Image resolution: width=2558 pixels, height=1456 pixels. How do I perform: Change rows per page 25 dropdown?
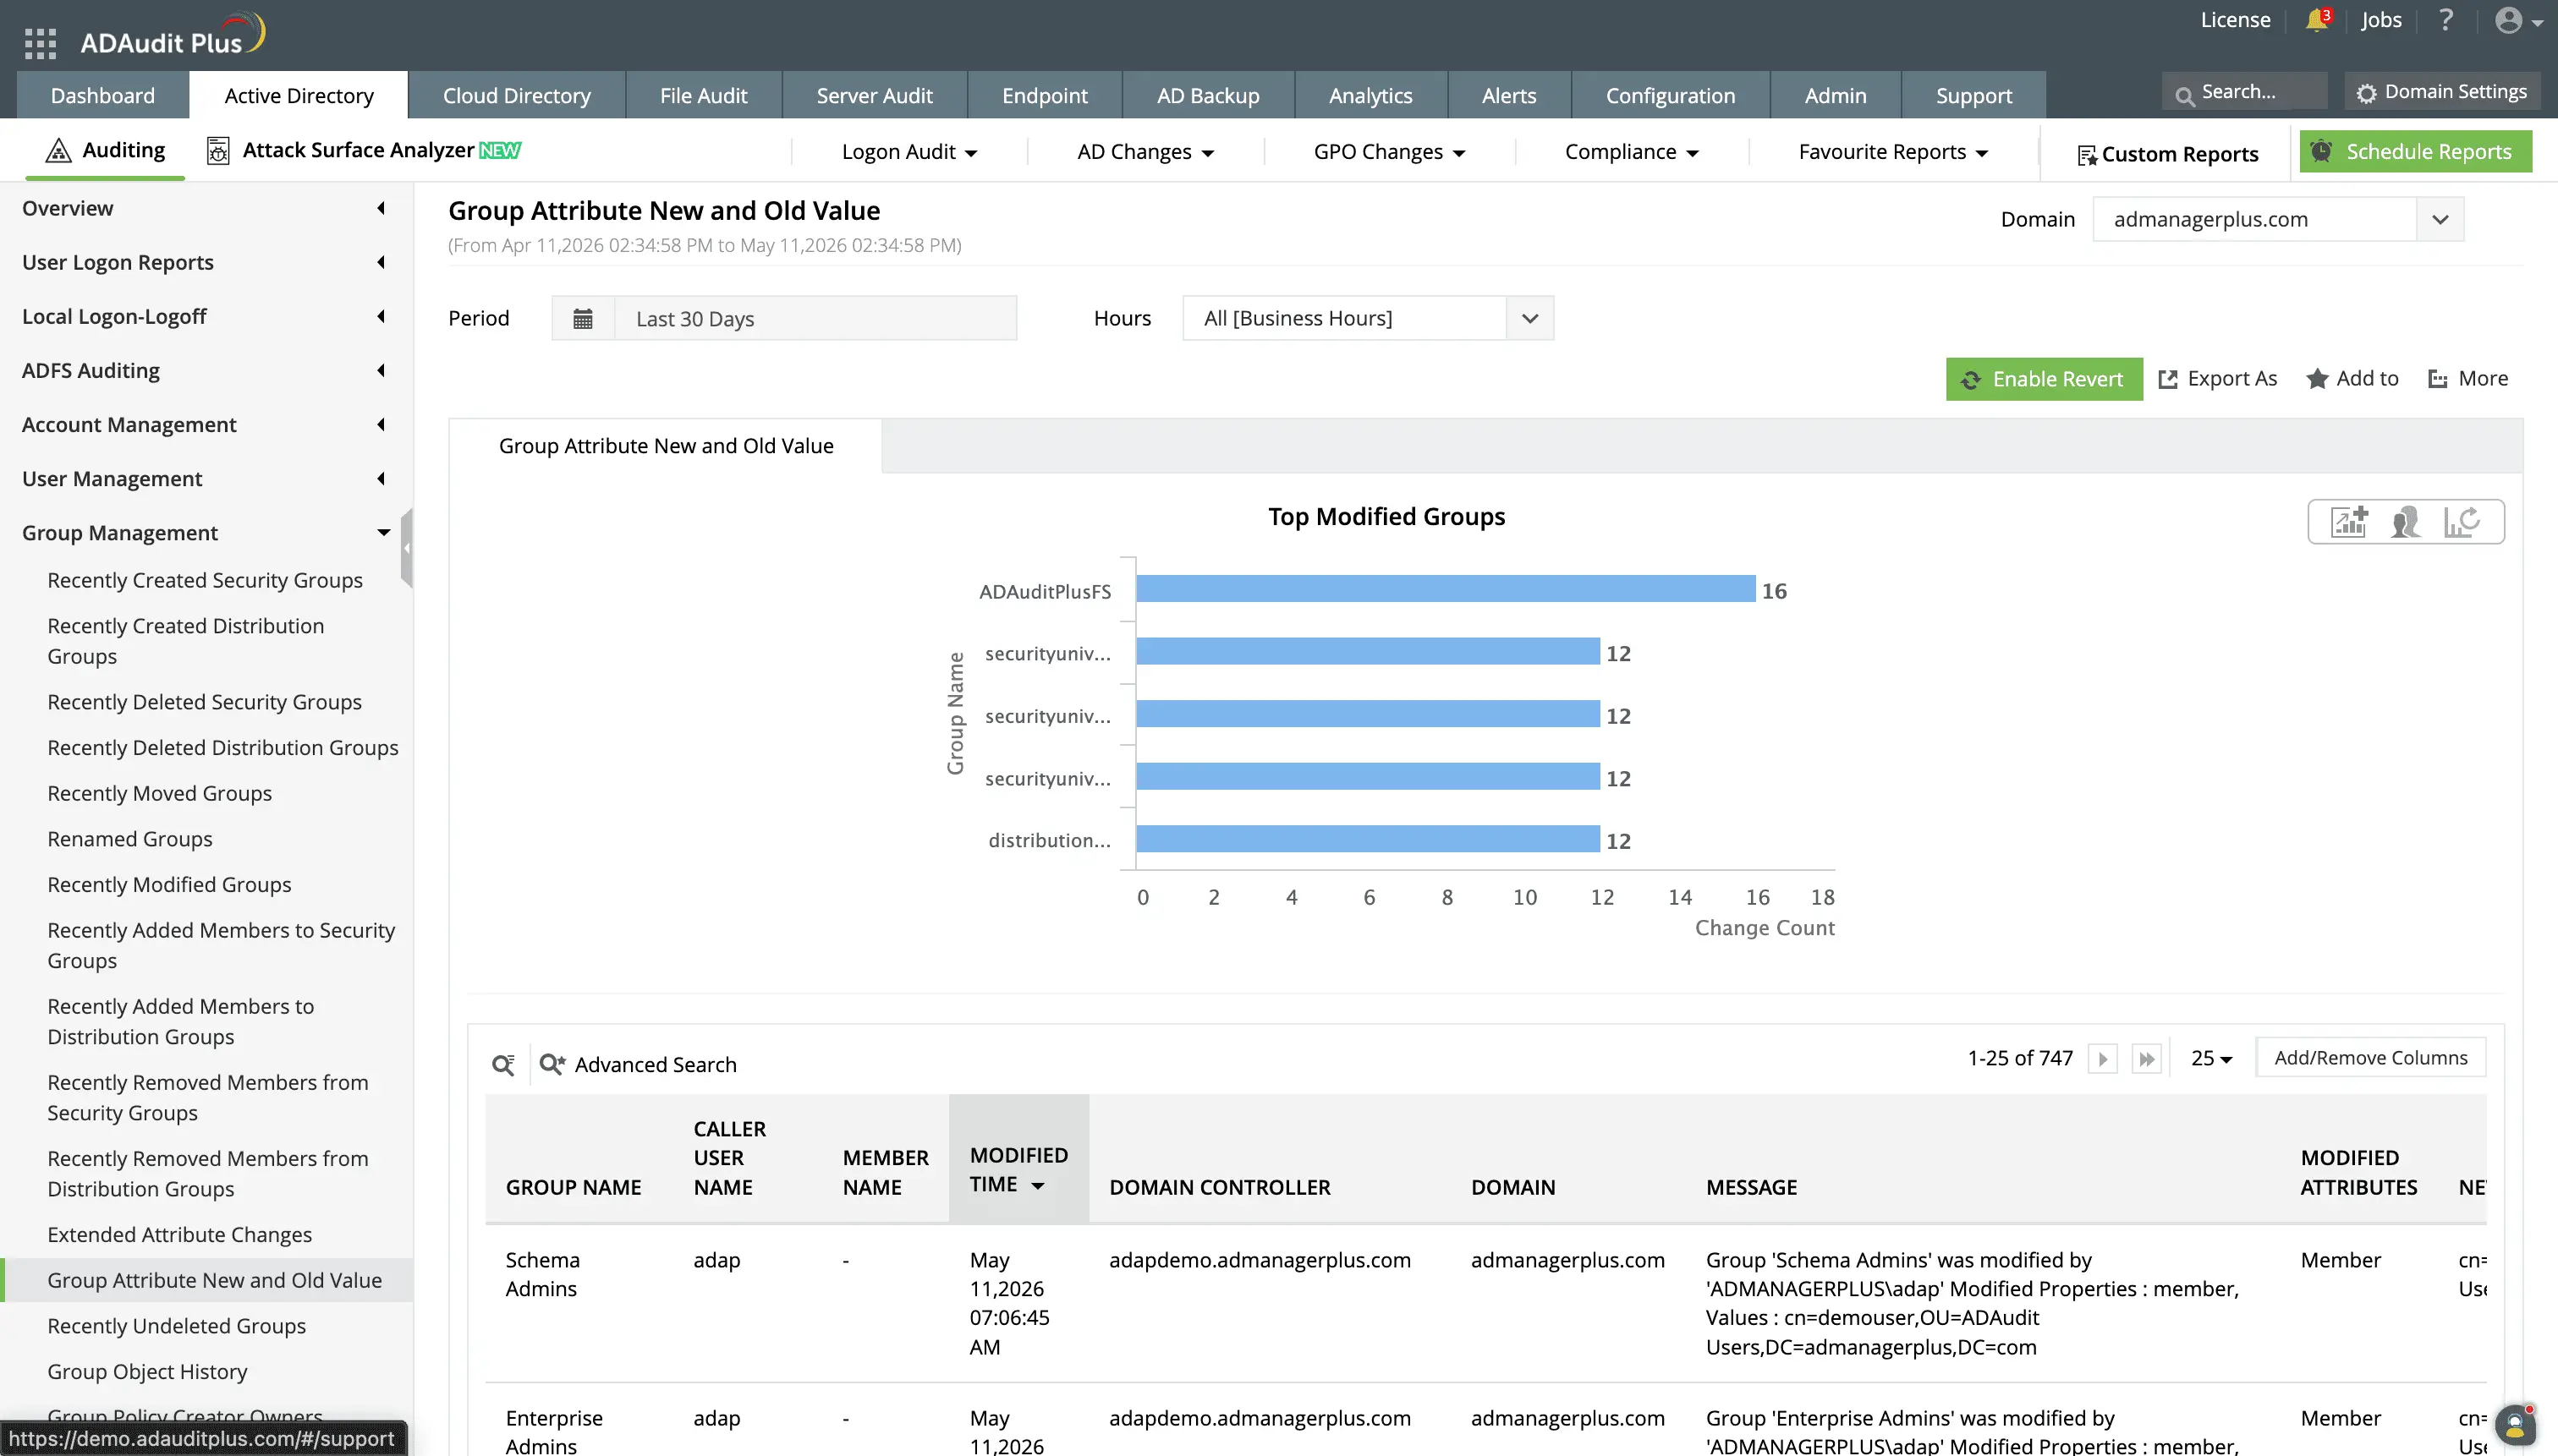click(x=2211, y=1058)
